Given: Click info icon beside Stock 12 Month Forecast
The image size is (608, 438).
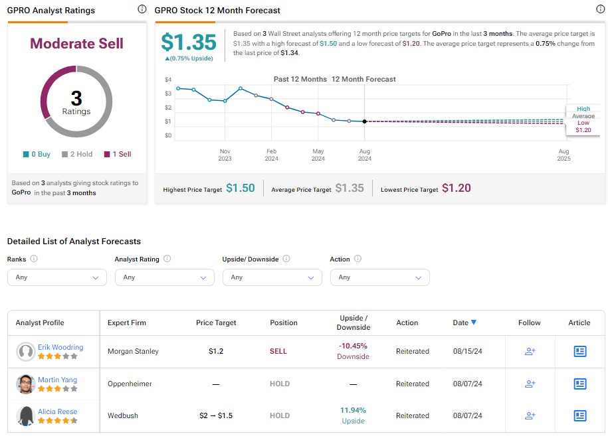Looking at the screenshot, I should coord(601,9).
